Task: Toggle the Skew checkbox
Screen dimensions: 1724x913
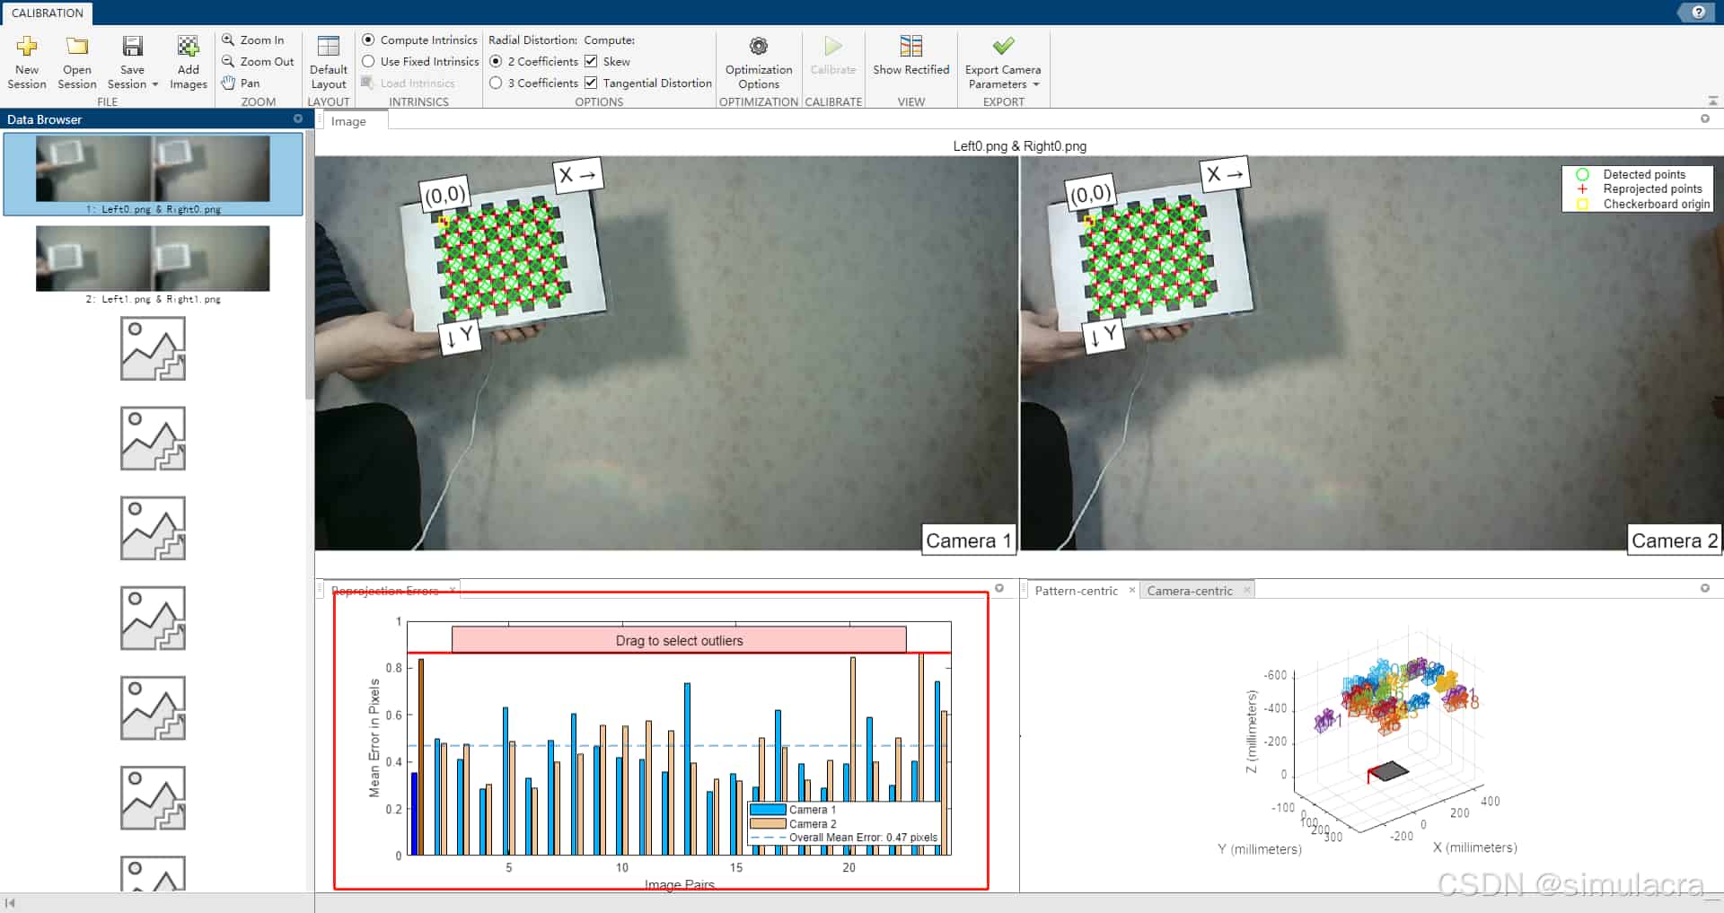Action: coord(591,62)
